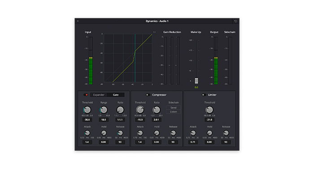Viewport: 314px width, 170px height.
Task: Click the Expander Attack knob
Action: [87, 133]
